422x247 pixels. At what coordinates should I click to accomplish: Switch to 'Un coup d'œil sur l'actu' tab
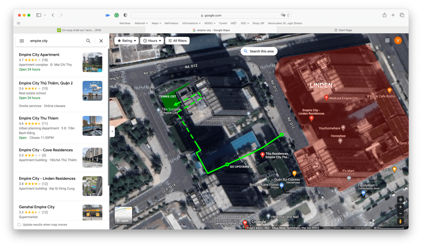click(x=80, y=30)
